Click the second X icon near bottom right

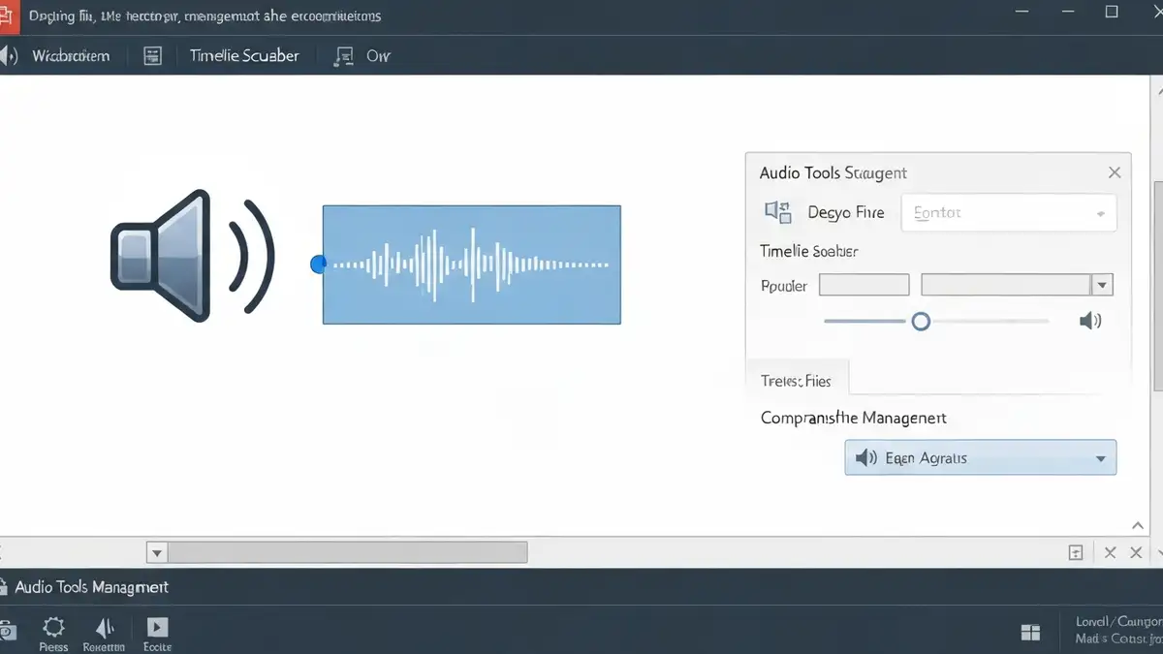1137,553
